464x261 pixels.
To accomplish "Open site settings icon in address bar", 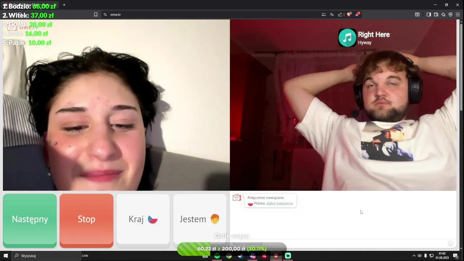I will point(105,14).
